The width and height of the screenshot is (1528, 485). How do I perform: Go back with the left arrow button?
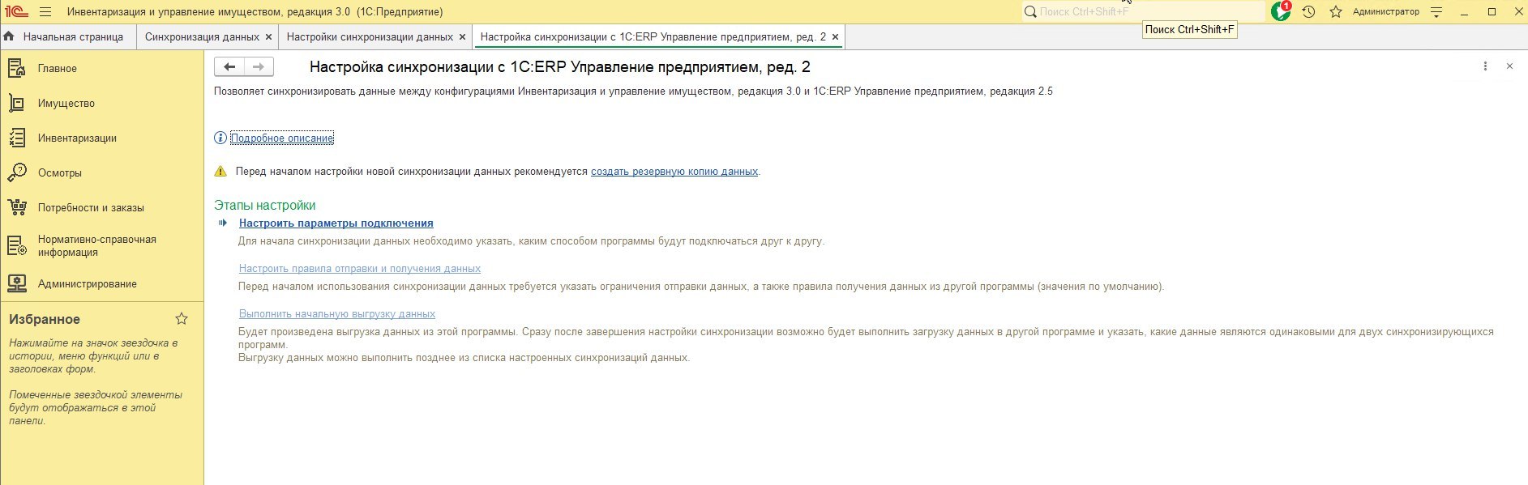229,67
